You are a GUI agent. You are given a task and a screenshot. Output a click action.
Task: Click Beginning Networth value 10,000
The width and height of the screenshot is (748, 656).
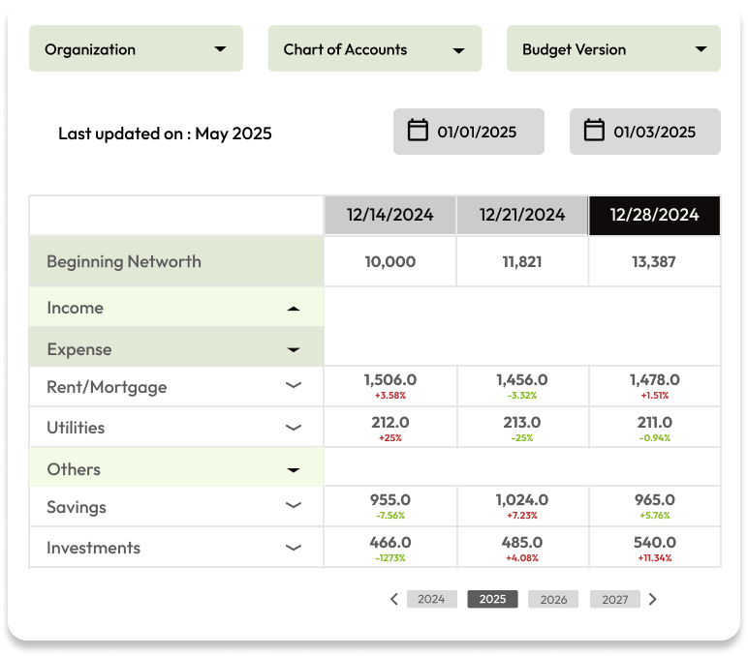390,261
